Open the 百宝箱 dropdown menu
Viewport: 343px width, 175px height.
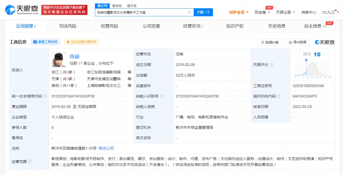click(x=262, y=12)
